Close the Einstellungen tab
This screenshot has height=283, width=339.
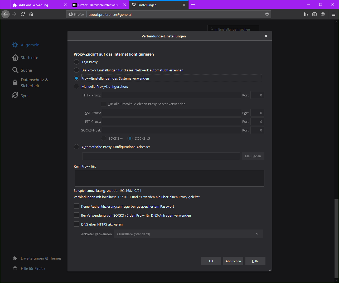pyautogui.click(x=184, y=5)
